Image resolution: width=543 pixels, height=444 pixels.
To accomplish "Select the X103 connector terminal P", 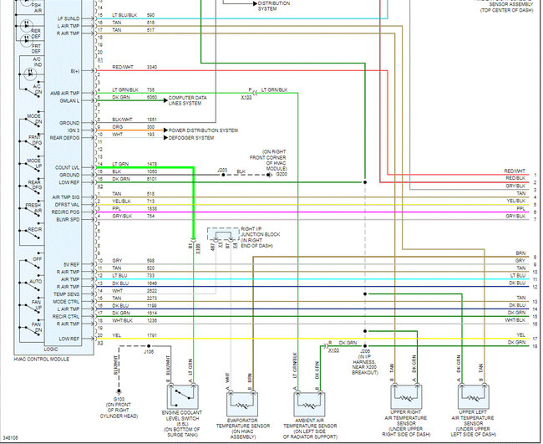I will [x=255, y=93].
